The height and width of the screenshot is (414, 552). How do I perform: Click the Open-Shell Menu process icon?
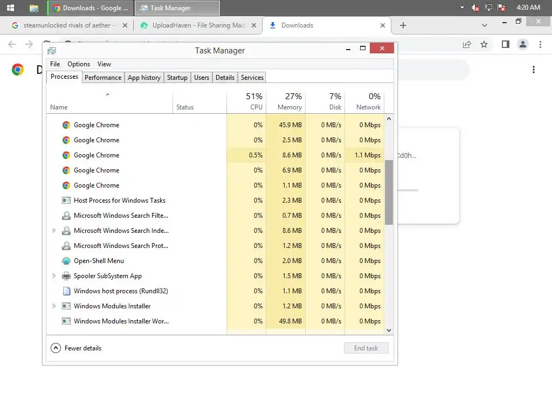[66, 261]
